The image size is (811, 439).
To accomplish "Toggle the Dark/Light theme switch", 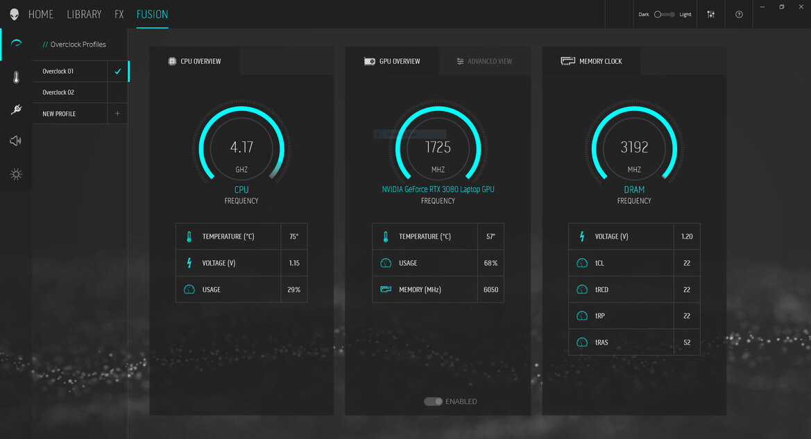I will 664,15.
